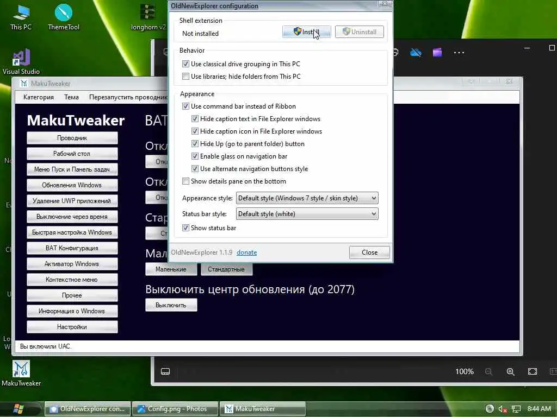The width and height of the screenshot is (557, 417).
Task: Click Прочее button
Action: point(72,295)
